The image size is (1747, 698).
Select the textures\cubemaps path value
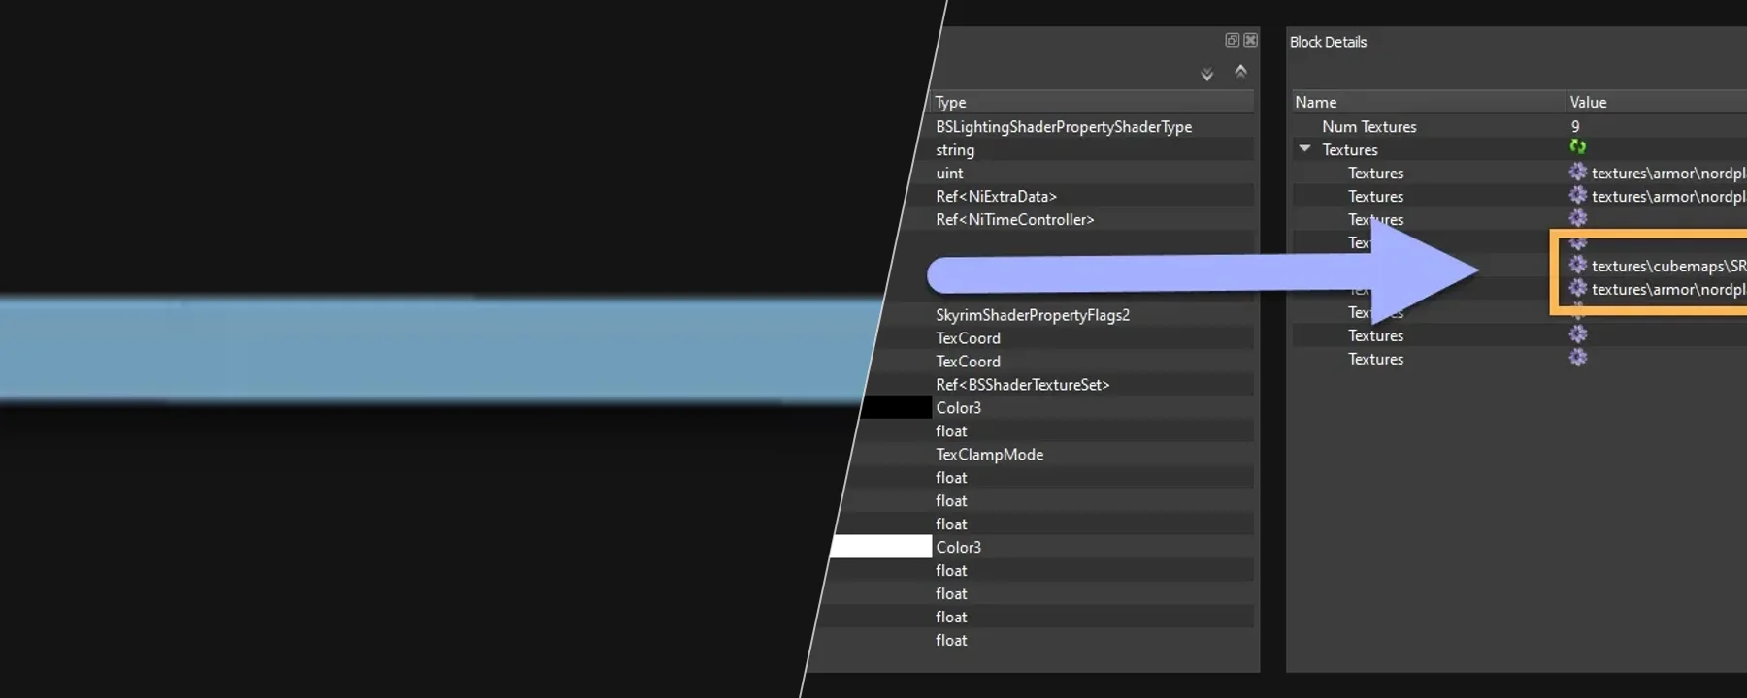tap(1668, 266)
